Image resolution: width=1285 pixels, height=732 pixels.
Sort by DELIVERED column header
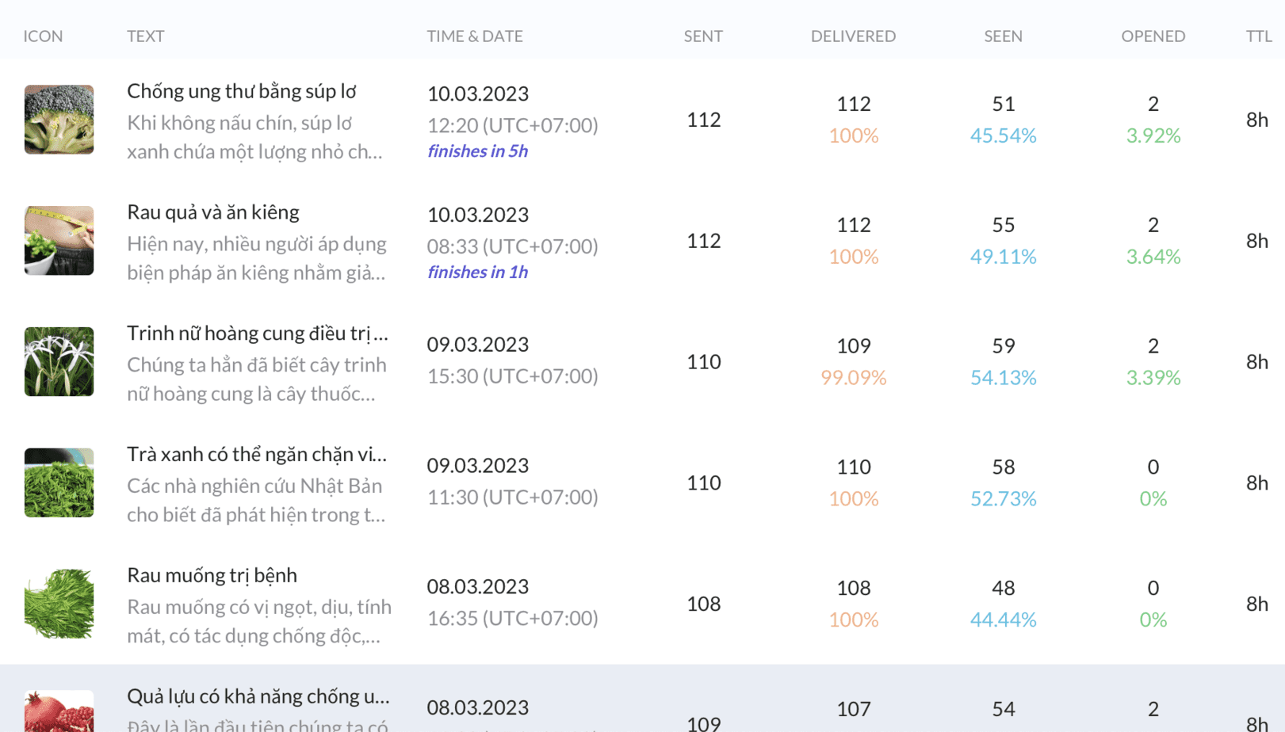coord(853,36)
